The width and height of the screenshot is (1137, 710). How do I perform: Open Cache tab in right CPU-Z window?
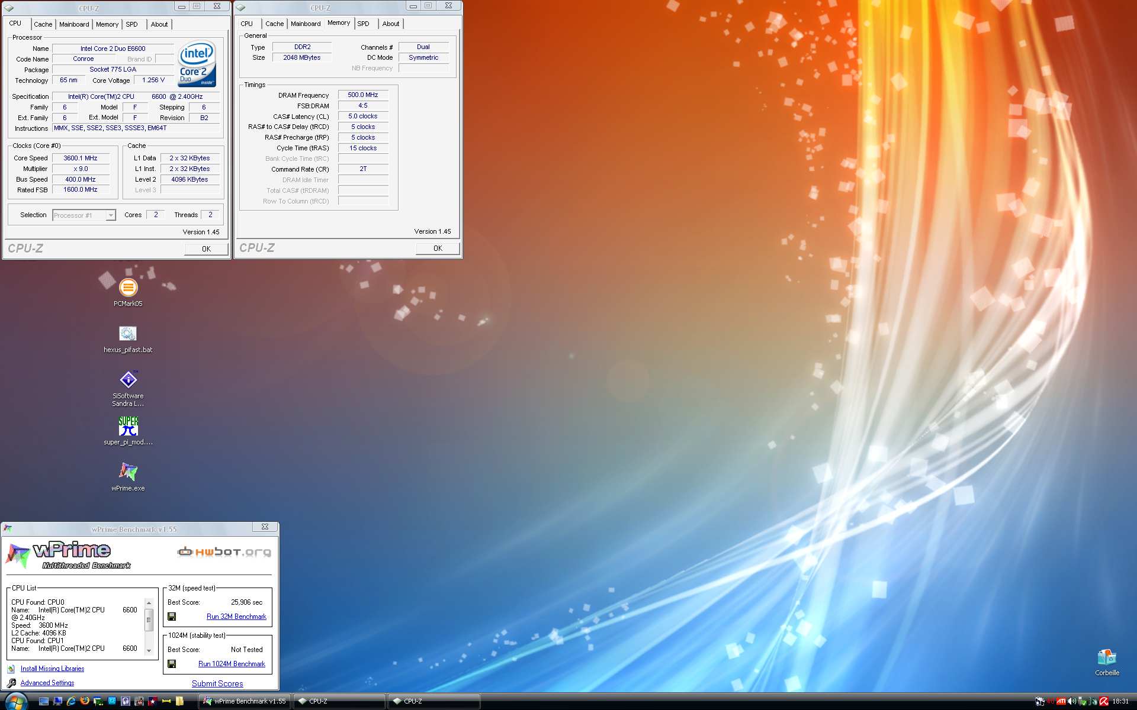[274, 24]
